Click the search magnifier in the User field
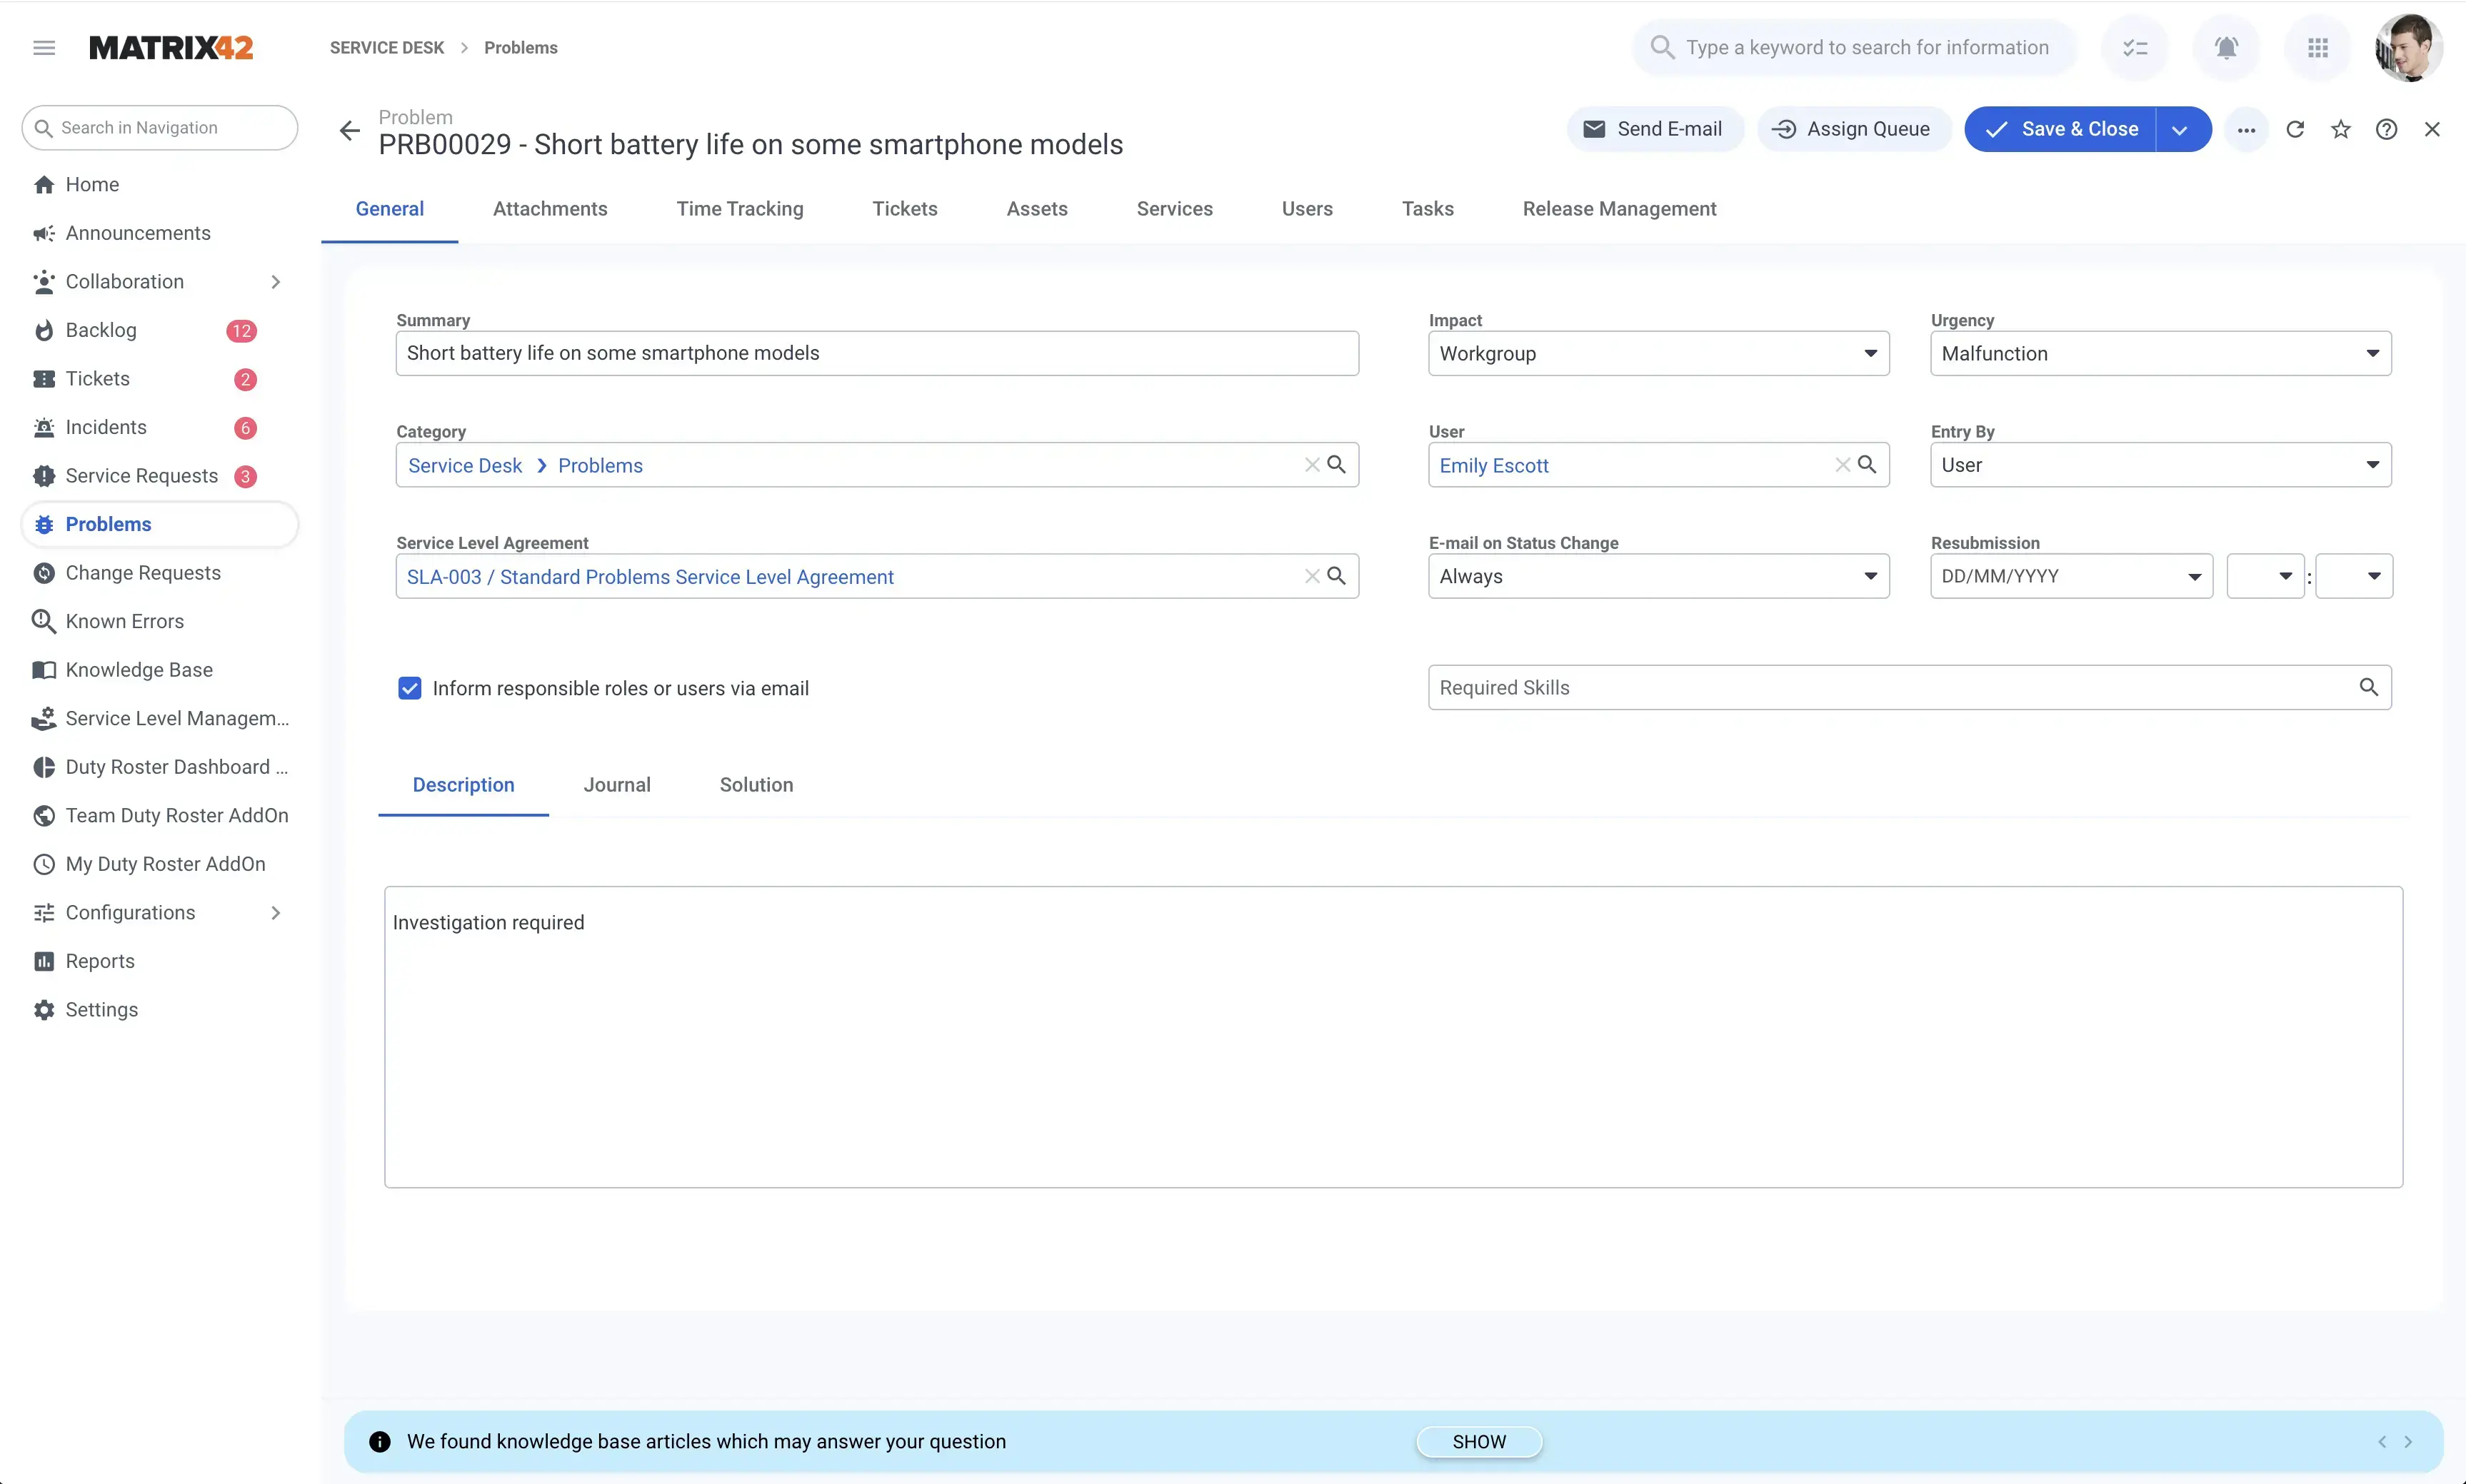Viewport: 2466px width, 1484px height. pos(1867,465)
